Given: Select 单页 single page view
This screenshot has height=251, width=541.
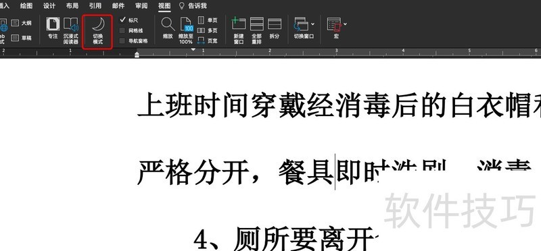Looking at the screenshot, I should (208, 20).
